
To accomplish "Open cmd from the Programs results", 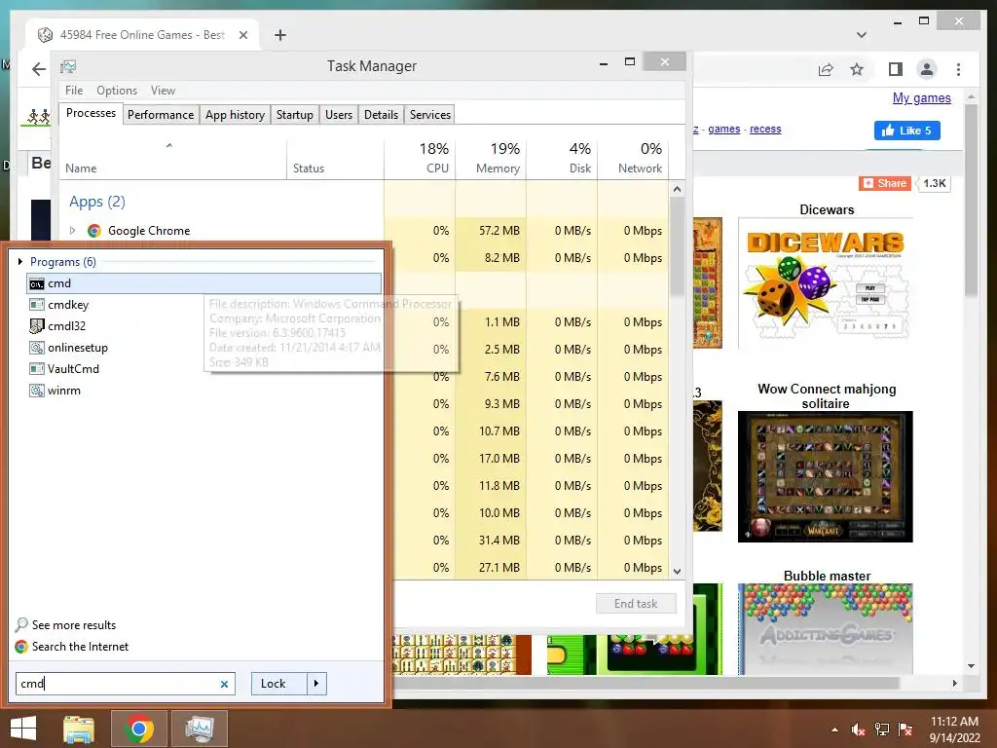I will click(203, 283).
